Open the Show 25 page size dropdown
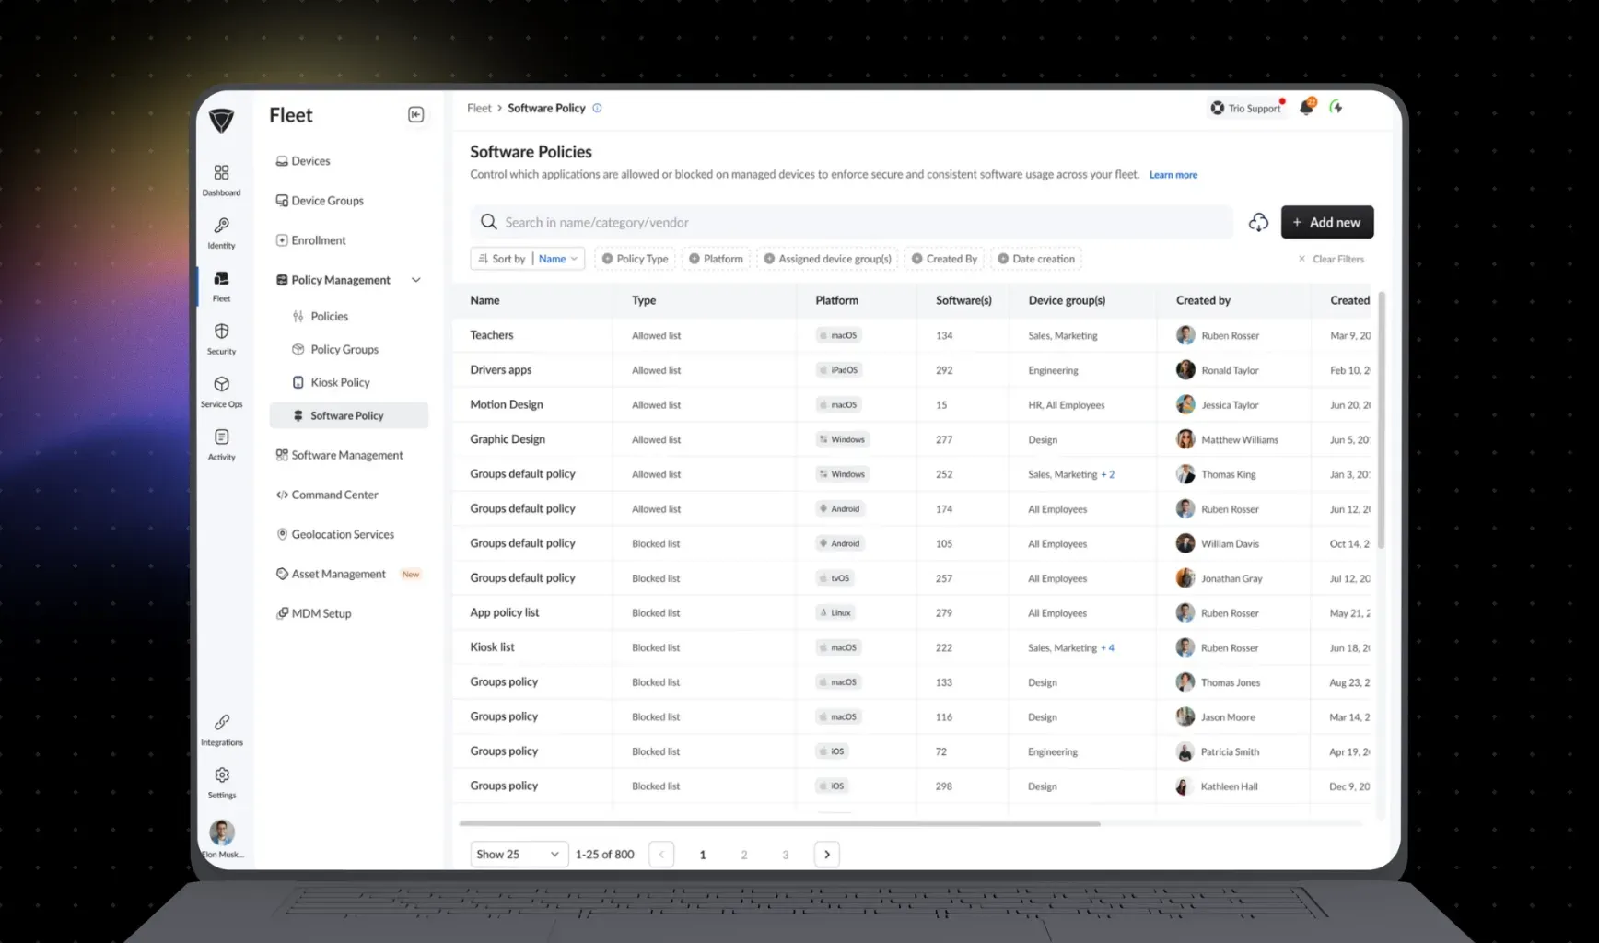This screenshot has width=1599, height=943. click(x=519, y=854)
